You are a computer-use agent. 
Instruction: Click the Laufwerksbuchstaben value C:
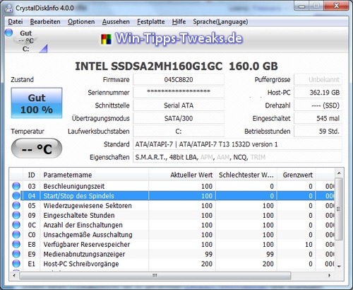click(179, 132)
